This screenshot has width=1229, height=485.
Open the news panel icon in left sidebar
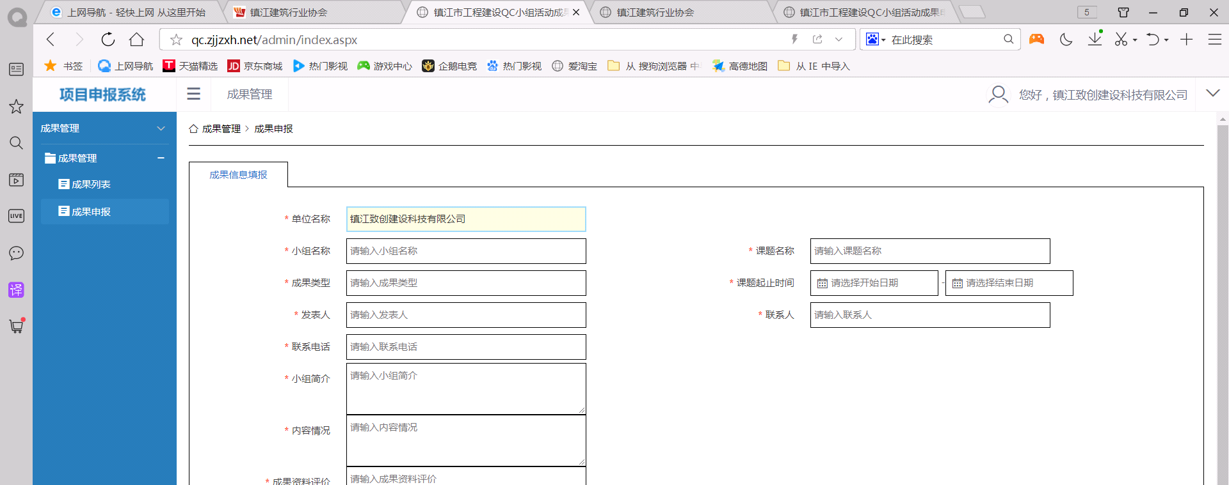pos(16,69)
